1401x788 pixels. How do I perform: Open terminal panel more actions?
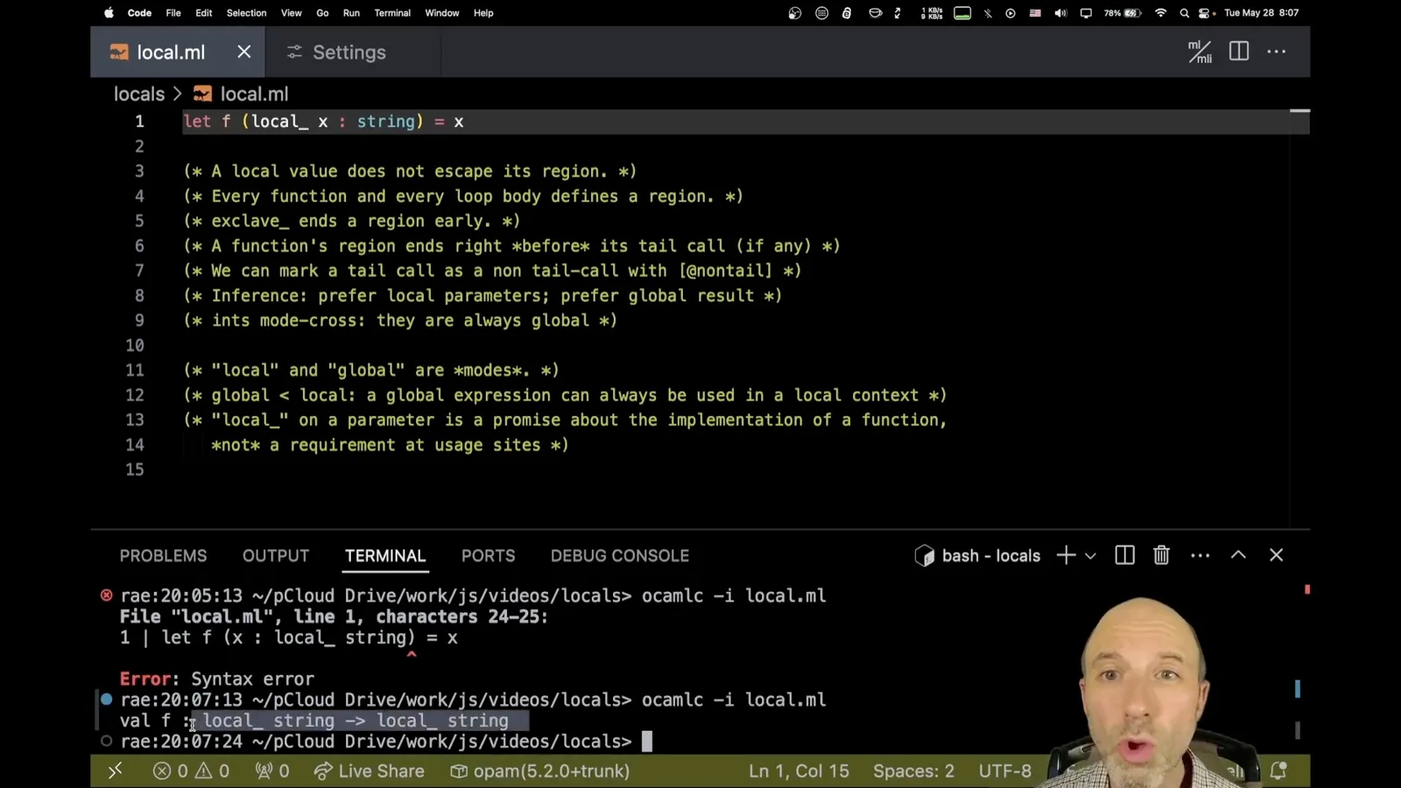pos(1200,555)
